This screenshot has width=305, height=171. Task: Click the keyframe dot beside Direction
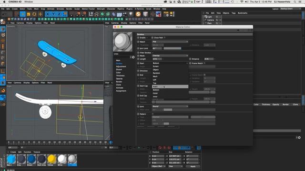point(138,71)
